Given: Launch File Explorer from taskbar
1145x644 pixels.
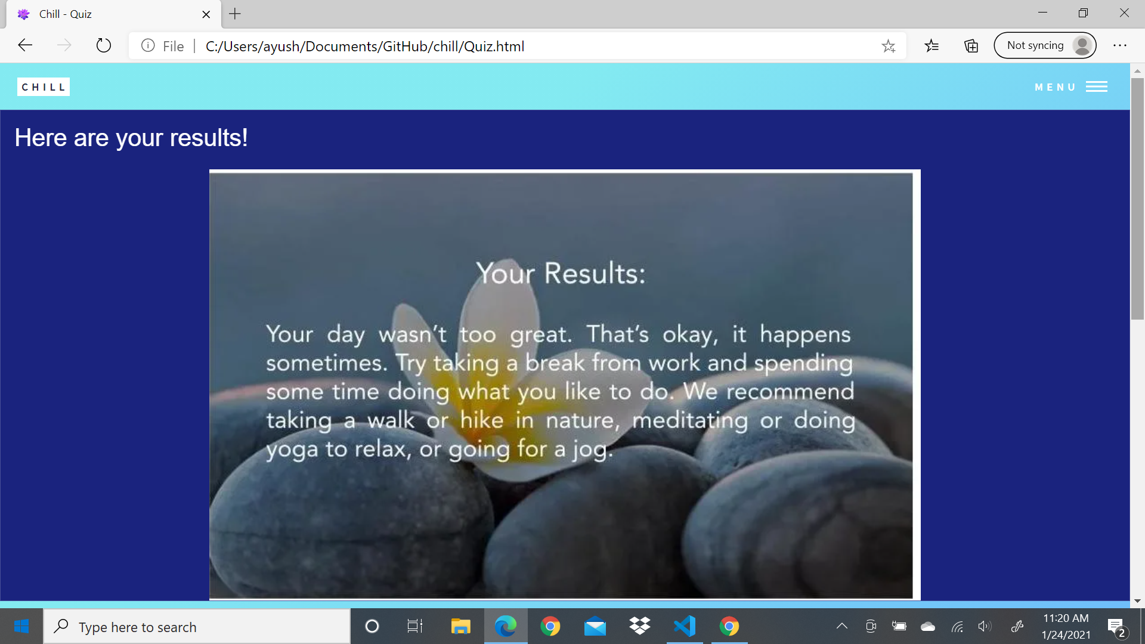Looking at the screenshot, I should click(x=460, y=626).
